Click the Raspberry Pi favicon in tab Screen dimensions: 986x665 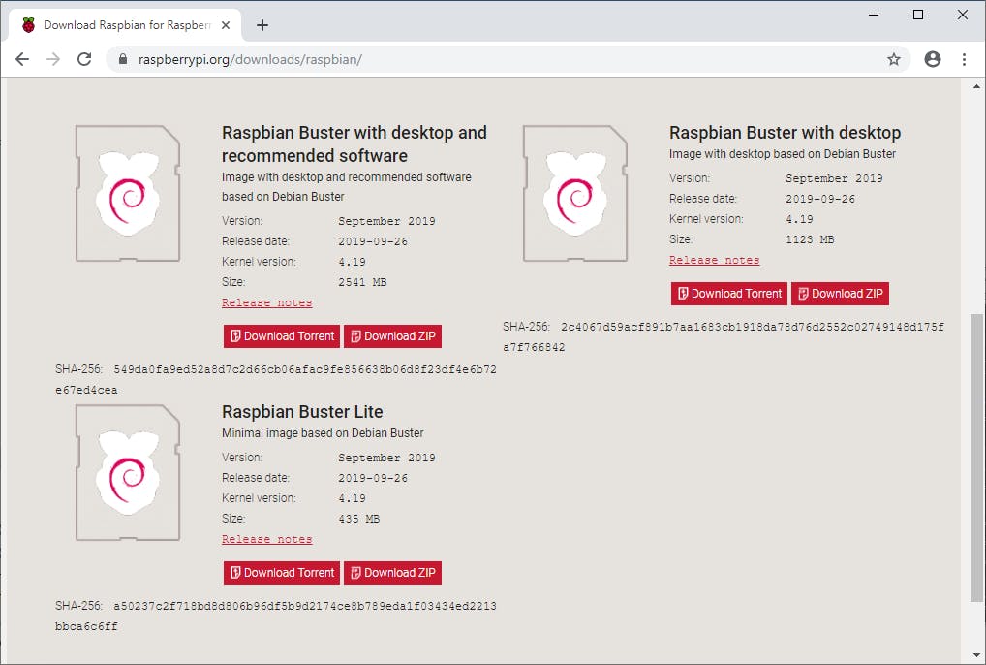coord(28,25)
